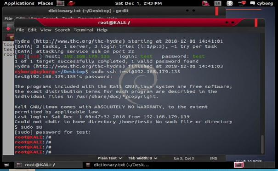Click the 'ABSOLUTELY NO WARRANTY' line
This screenshot has height=171, width=278.
point(111,107)
